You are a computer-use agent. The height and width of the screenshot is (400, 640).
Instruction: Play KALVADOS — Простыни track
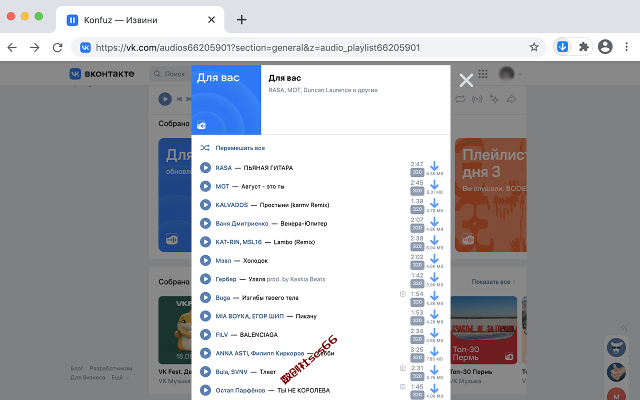tap(205, 205)
